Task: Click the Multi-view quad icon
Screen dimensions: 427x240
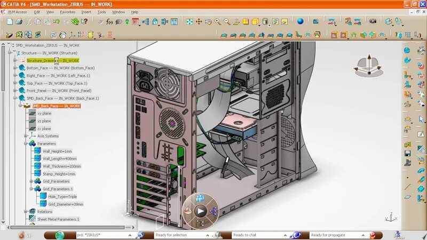Action: [x=246, y=22]
